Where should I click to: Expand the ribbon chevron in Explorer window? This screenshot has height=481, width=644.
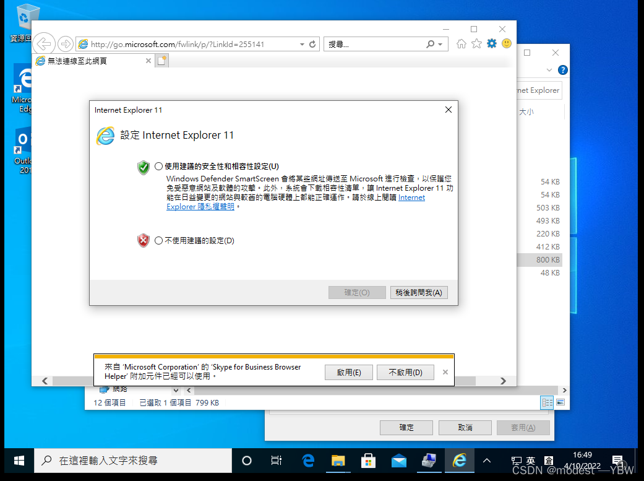click(549, 70)
